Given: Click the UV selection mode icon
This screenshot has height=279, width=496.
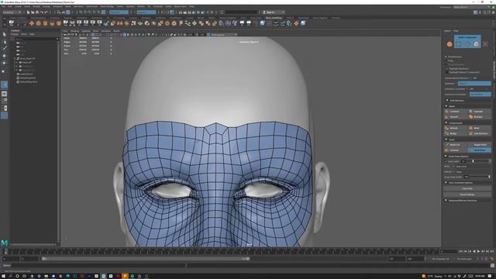Looking at the screenshot, I should click(x=486, y=44).
